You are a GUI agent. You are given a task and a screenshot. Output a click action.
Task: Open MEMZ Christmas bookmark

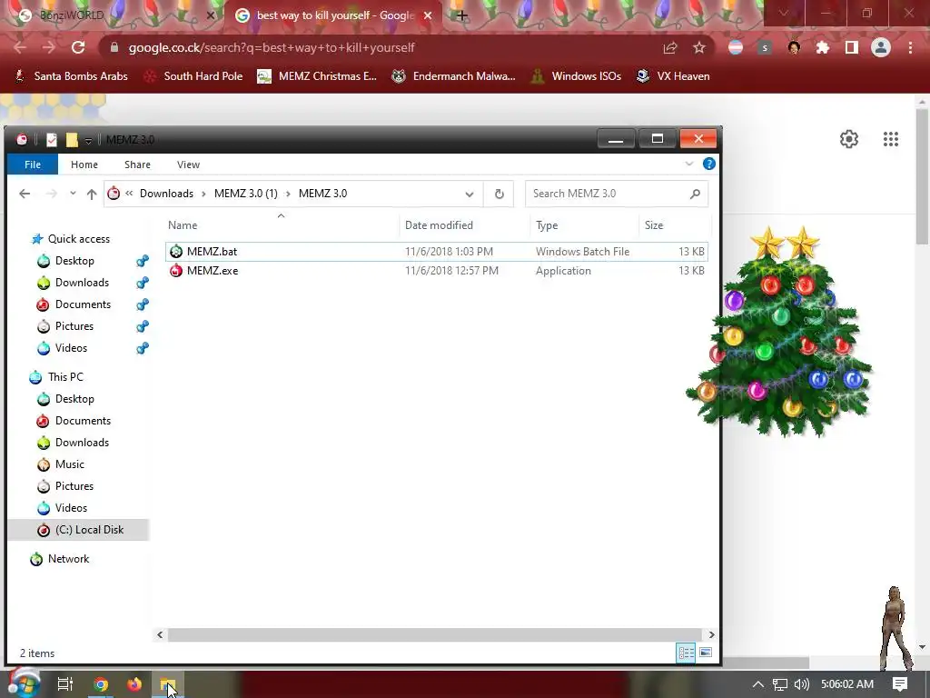pos(317,76)
